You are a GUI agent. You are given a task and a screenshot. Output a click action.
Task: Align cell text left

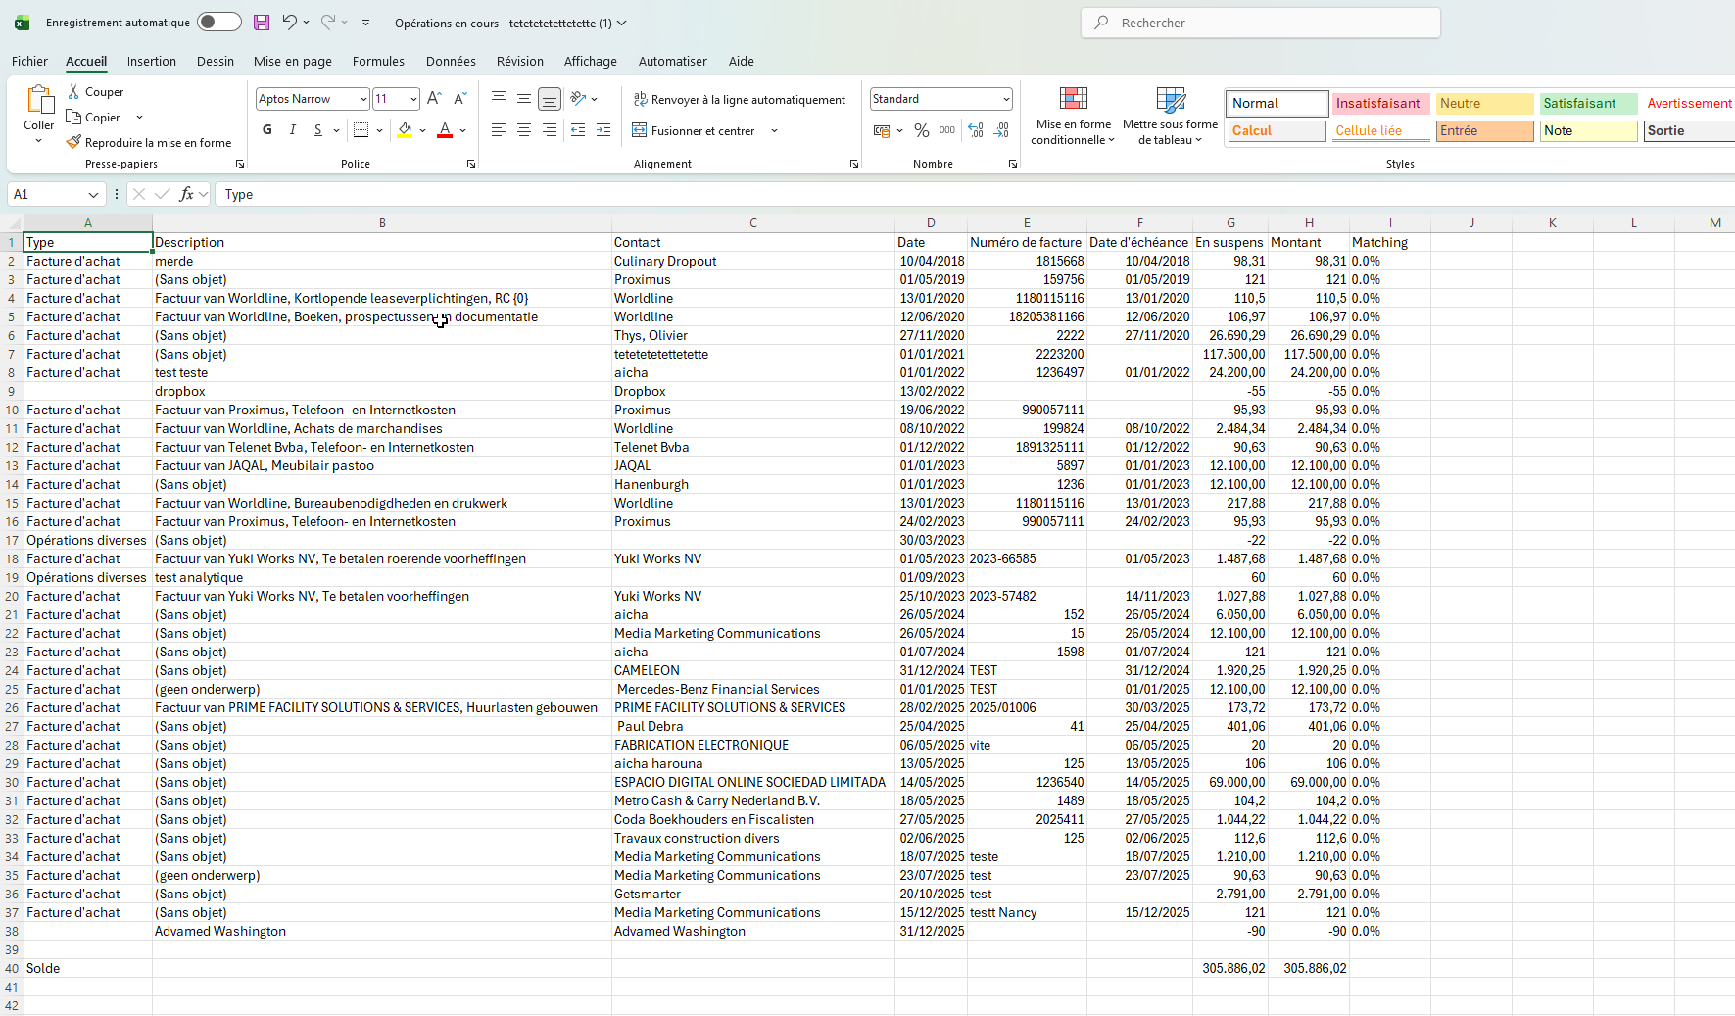[x=499, y=130]
